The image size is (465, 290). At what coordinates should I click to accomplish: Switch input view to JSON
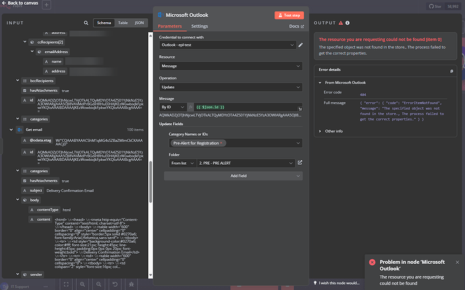(x=139, y=23)
